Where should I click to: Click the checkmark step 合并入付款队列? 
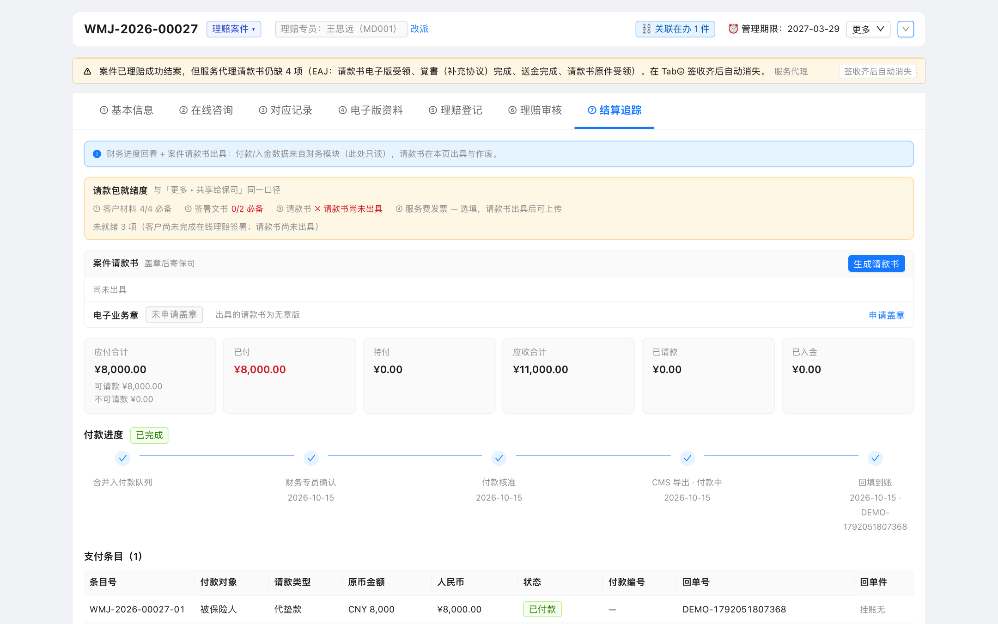[122, 458]
